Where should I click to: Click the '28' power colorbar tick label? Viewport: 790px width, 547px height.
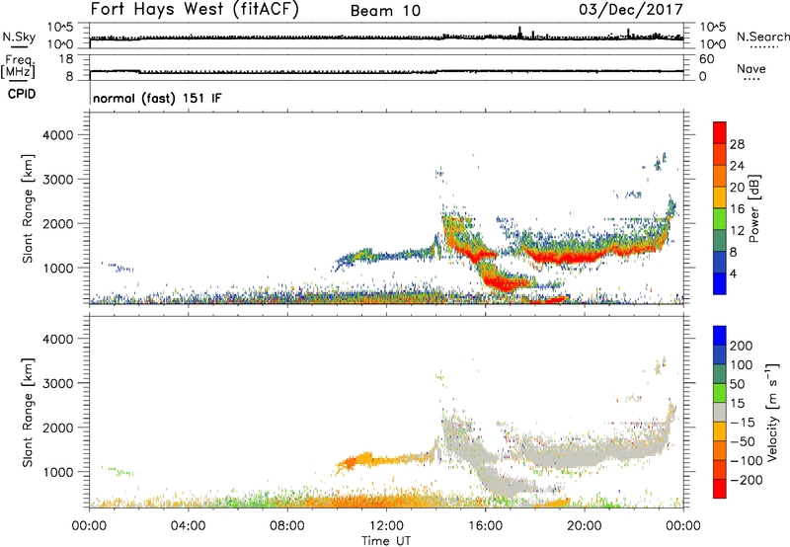tap(737, 144)
